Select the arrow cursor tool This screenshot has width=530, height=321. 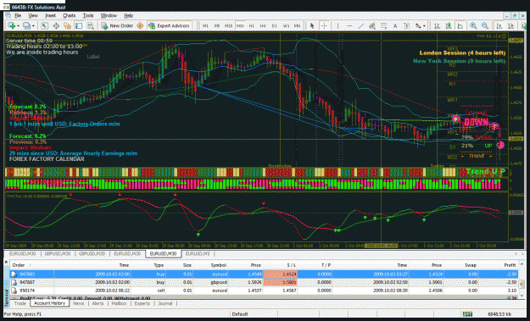312,25
